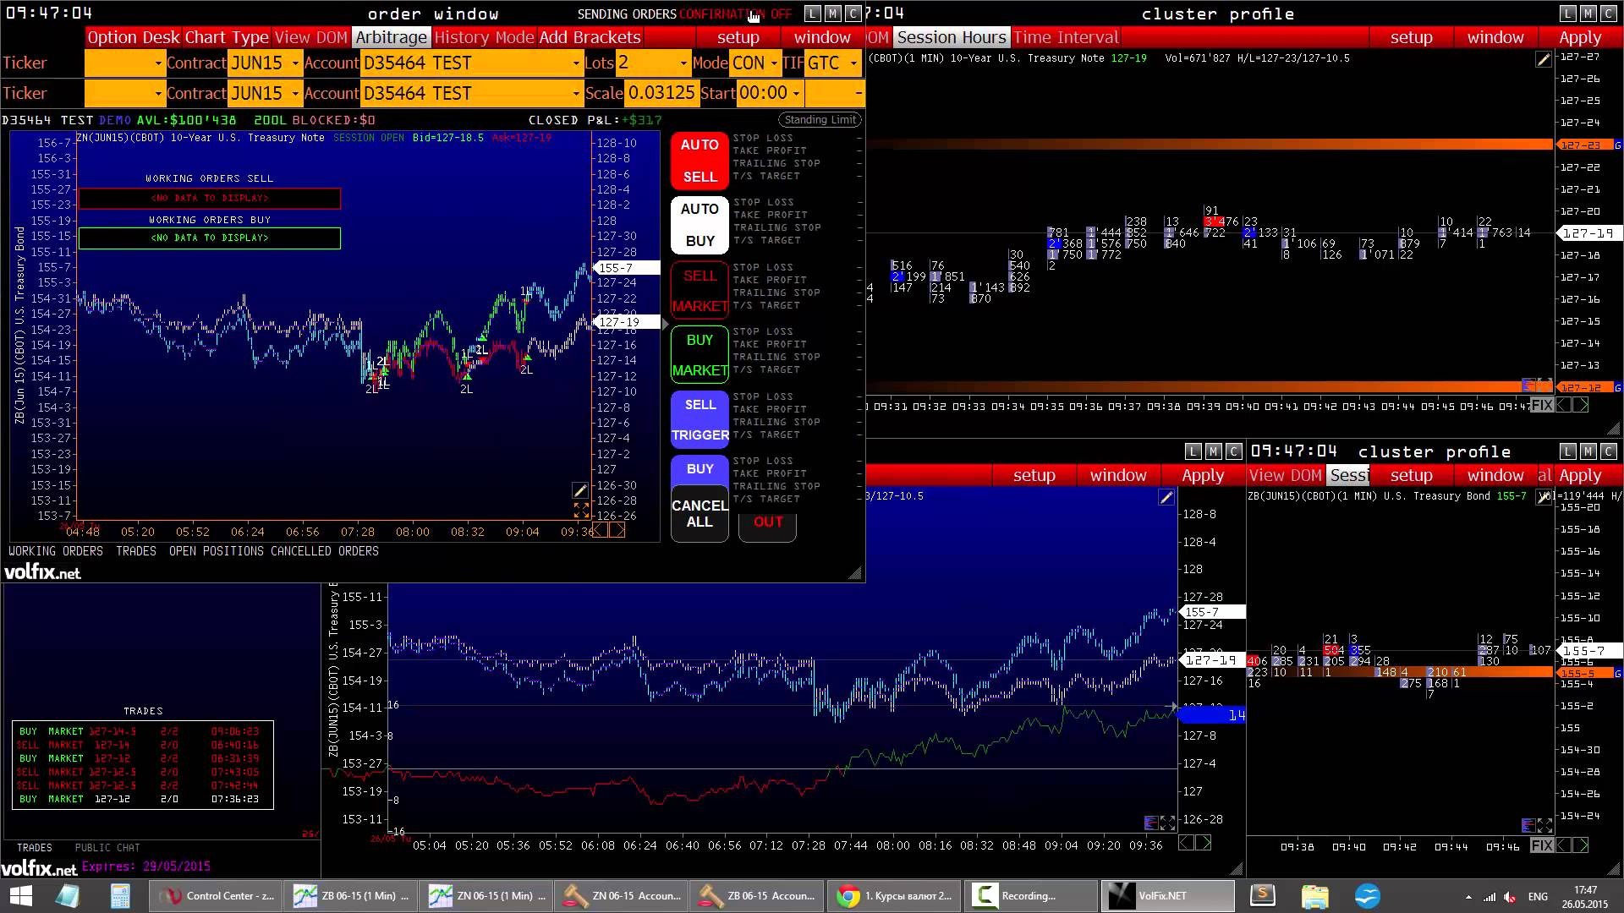Screen dimensions: 1624x913
Task: Open the TIF GTC dropdown
Action: 833,63
